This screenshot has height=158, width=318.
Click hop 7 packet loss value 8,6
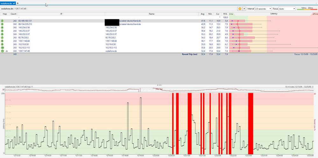[x=226, y=38]
